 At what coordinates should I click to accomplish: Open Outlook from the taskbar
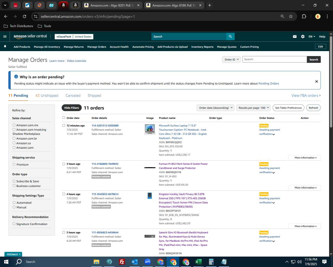(135, 262)
